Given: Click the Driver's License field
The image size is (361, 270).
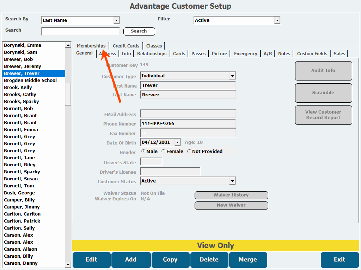Looking at the screenshot, I should (x=170, y=172).
